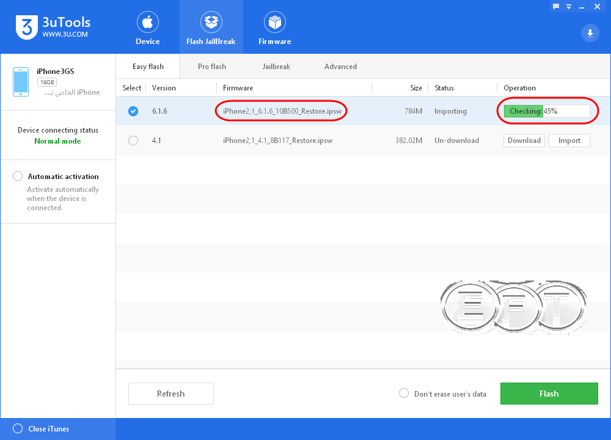Toggle Close iTunes option
611x440 pixels.
(x=18, y=429)
